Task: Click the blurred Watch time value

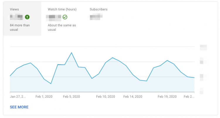Action: 54,17
